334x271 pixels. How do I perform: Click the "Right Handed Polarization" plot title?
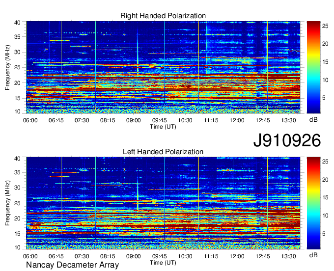pos(163,16)
